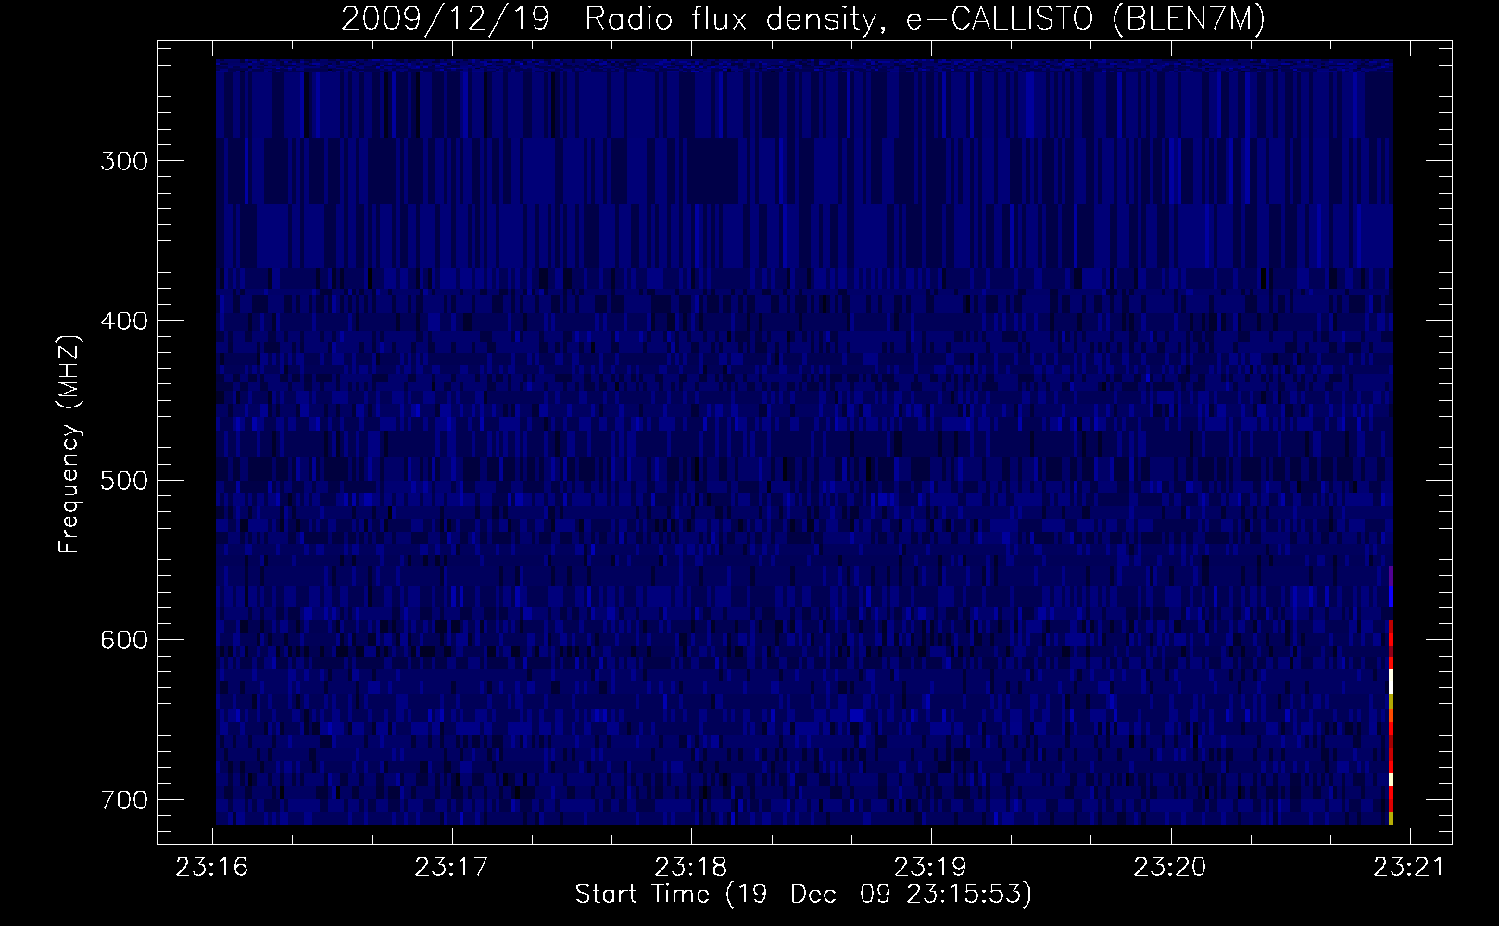The width and height of the screenshot is (1499, 926).
Task: Click the 600 frequency tick label
Action: (123, 639)
